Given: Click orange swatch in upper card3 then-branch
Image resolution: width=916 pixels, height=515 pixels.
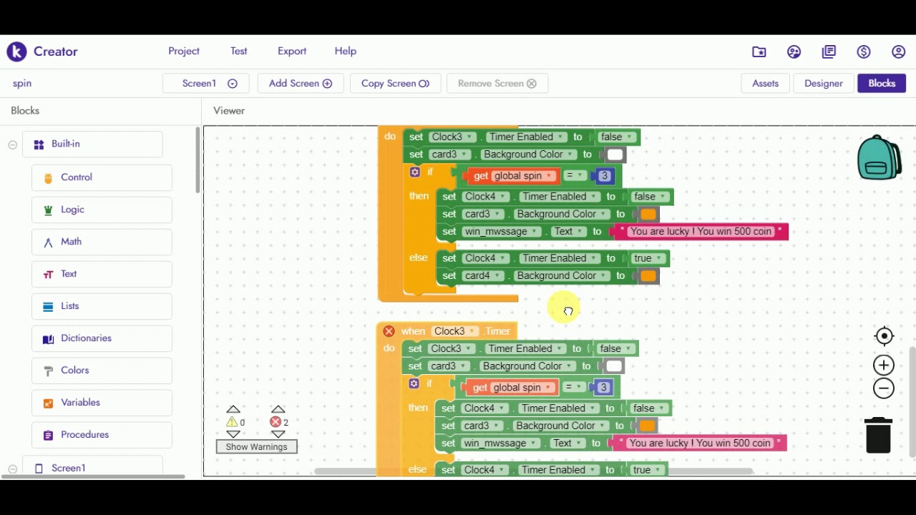Looking at the screenshot, I should [x=648, y=215].
